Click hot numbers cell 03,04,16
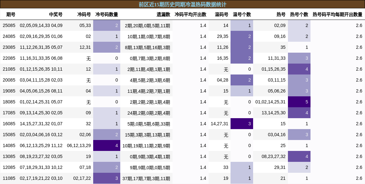 (277, 135)
